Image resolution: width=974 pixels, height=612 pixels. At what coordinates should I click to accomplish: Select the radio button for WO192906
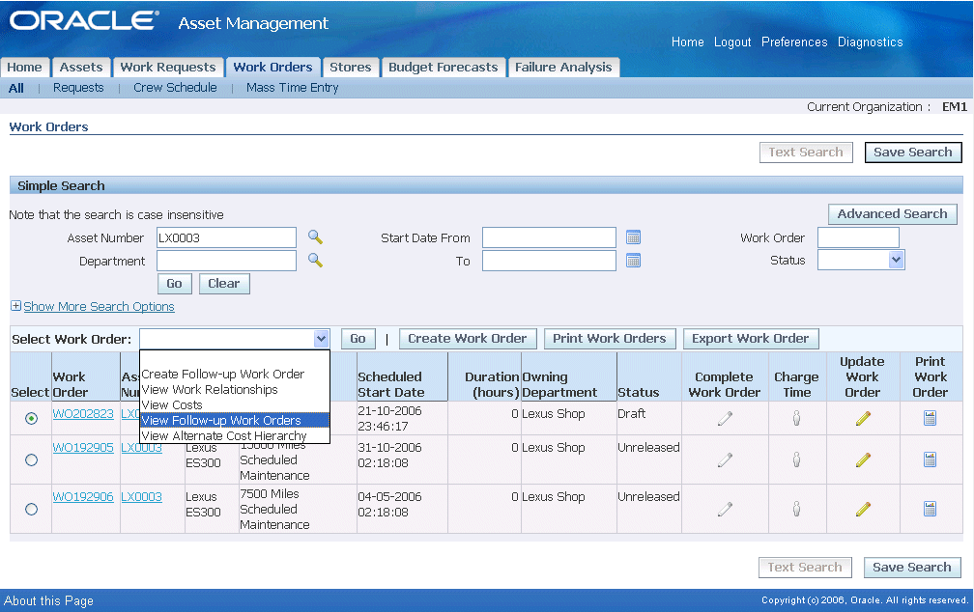point(31,509)
